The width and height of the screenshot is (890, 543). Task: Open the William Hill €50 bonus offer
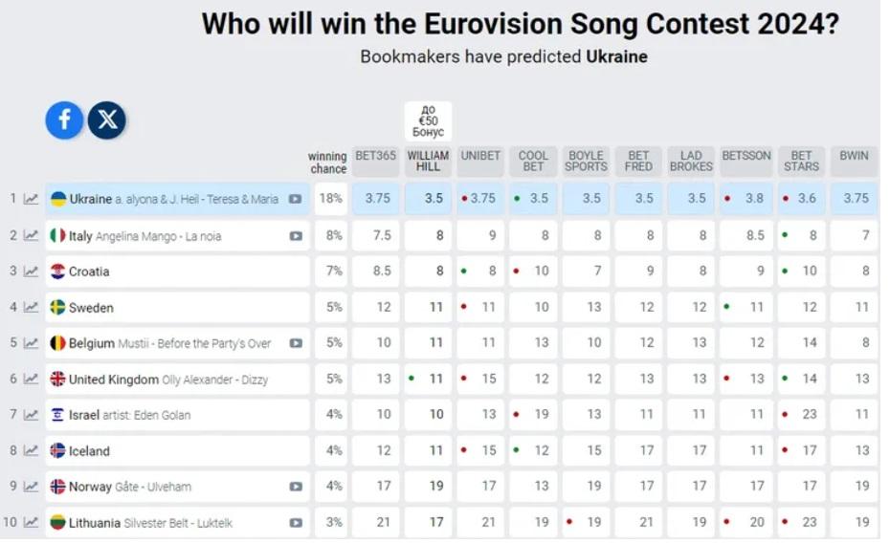click(x=428, y=120)
